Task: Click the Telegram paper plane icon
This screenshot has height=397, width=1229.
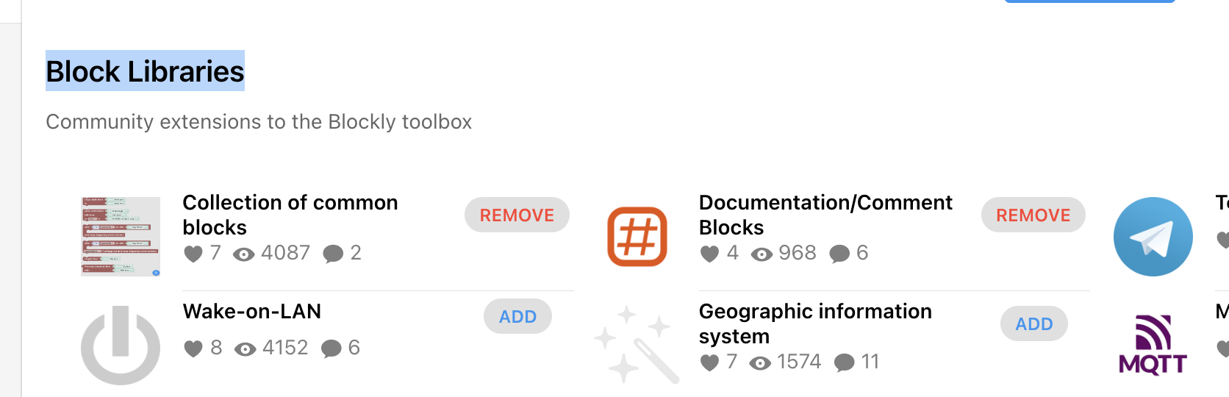Action: click(x=1153, y=237)
